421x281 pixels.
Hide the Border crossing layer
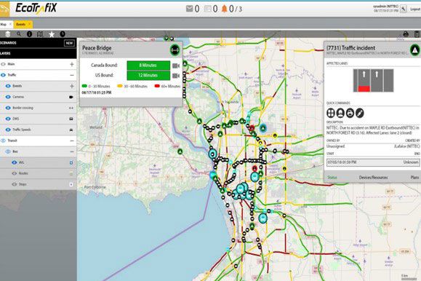8,108
